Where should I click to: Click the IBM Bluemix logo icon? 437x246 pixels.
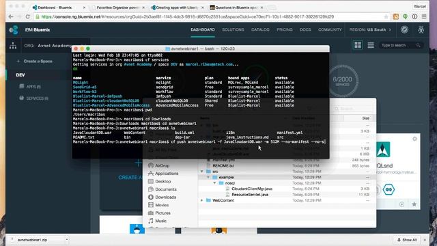[14, 29]
